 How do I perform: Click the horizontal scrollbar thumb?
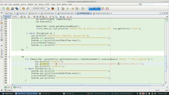coord(82,85)
